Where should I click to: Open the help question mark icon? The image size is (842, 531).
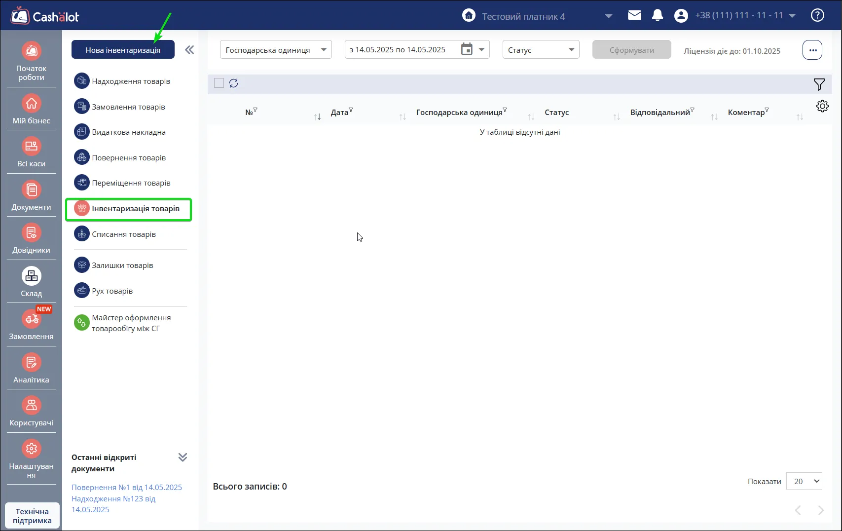click(x=817, y=15)
